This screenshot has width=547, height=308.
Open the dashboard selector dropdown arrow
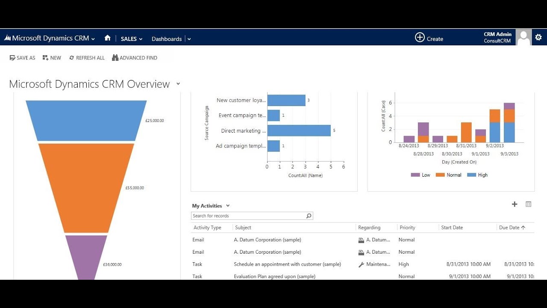click(x=178, y=84)
